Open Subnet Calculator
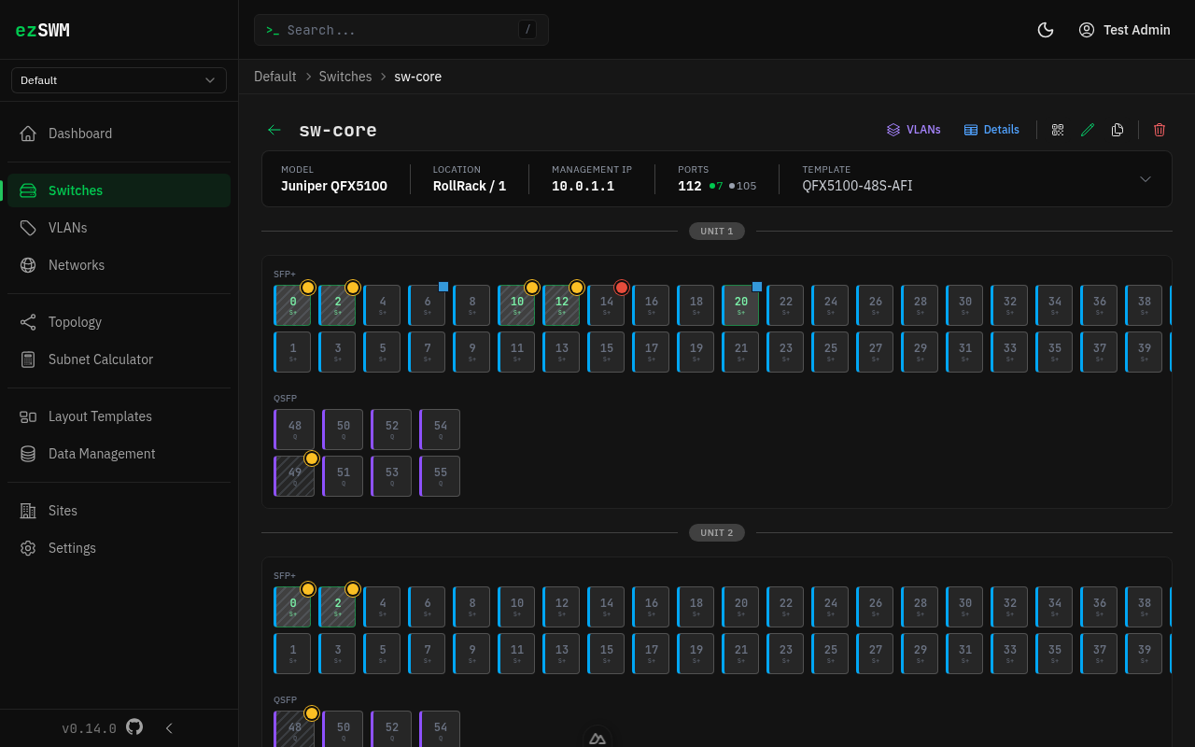The width and height of the screenshot is (1195, 747). point(119,359)
